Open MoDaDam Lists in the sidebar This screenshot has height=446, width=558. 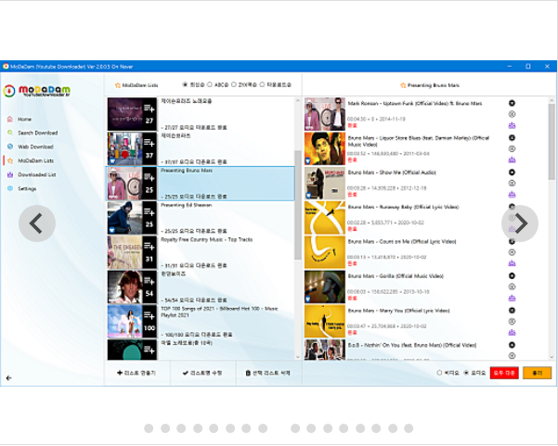31,160
